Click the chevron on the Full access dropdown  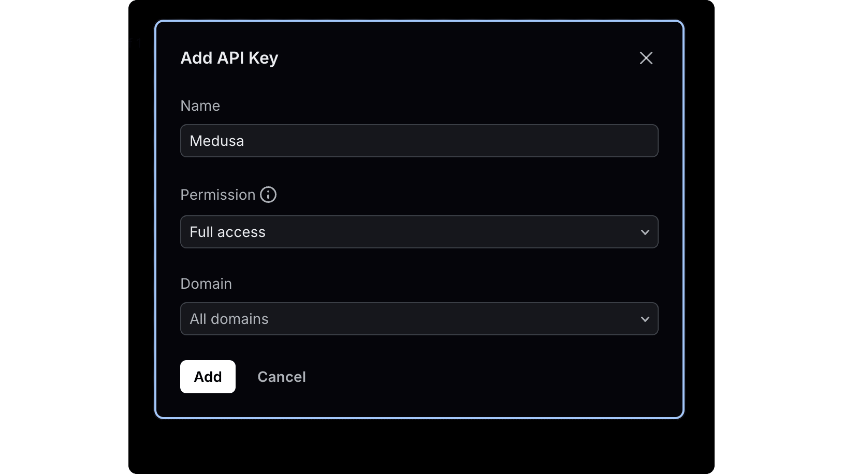click(645, 232)
